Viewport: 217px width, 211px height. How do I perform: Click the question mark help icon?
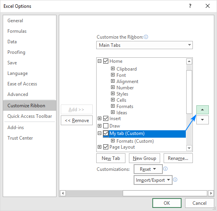click(190, 6)
